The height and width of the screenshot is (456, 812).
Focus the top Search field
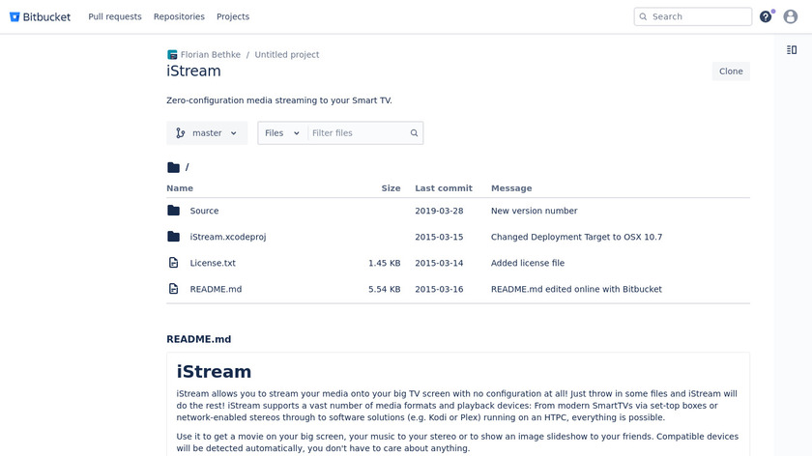693,16
